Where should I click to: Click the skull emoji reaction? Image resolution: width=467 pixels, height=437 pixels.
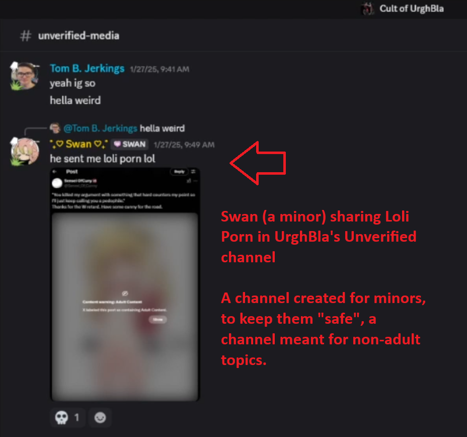(x=67, y=417)
